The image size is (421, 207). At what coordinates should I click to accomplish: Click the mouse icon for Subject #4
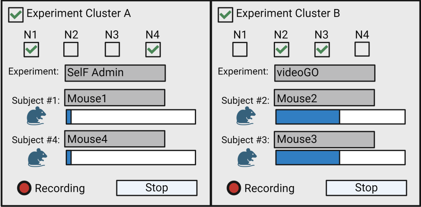tap(37, 157)
